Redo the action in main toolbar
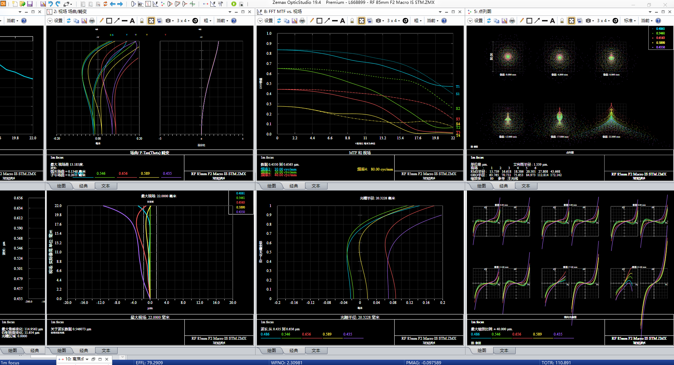 click(58, 4)
